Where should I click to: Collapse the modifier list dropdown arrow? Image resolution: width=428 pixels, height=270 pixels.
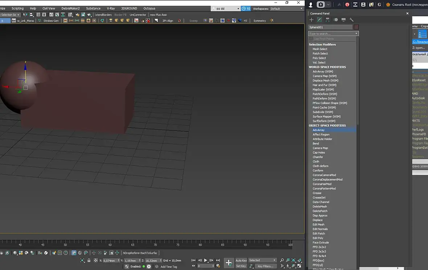[x=356, y=34]
